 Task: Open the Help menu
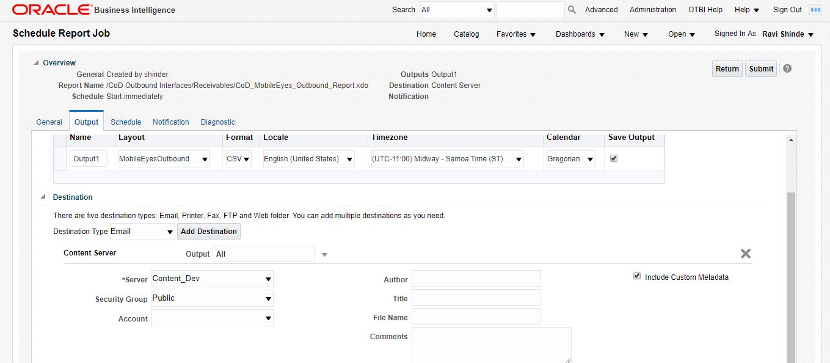pos(747,10)
